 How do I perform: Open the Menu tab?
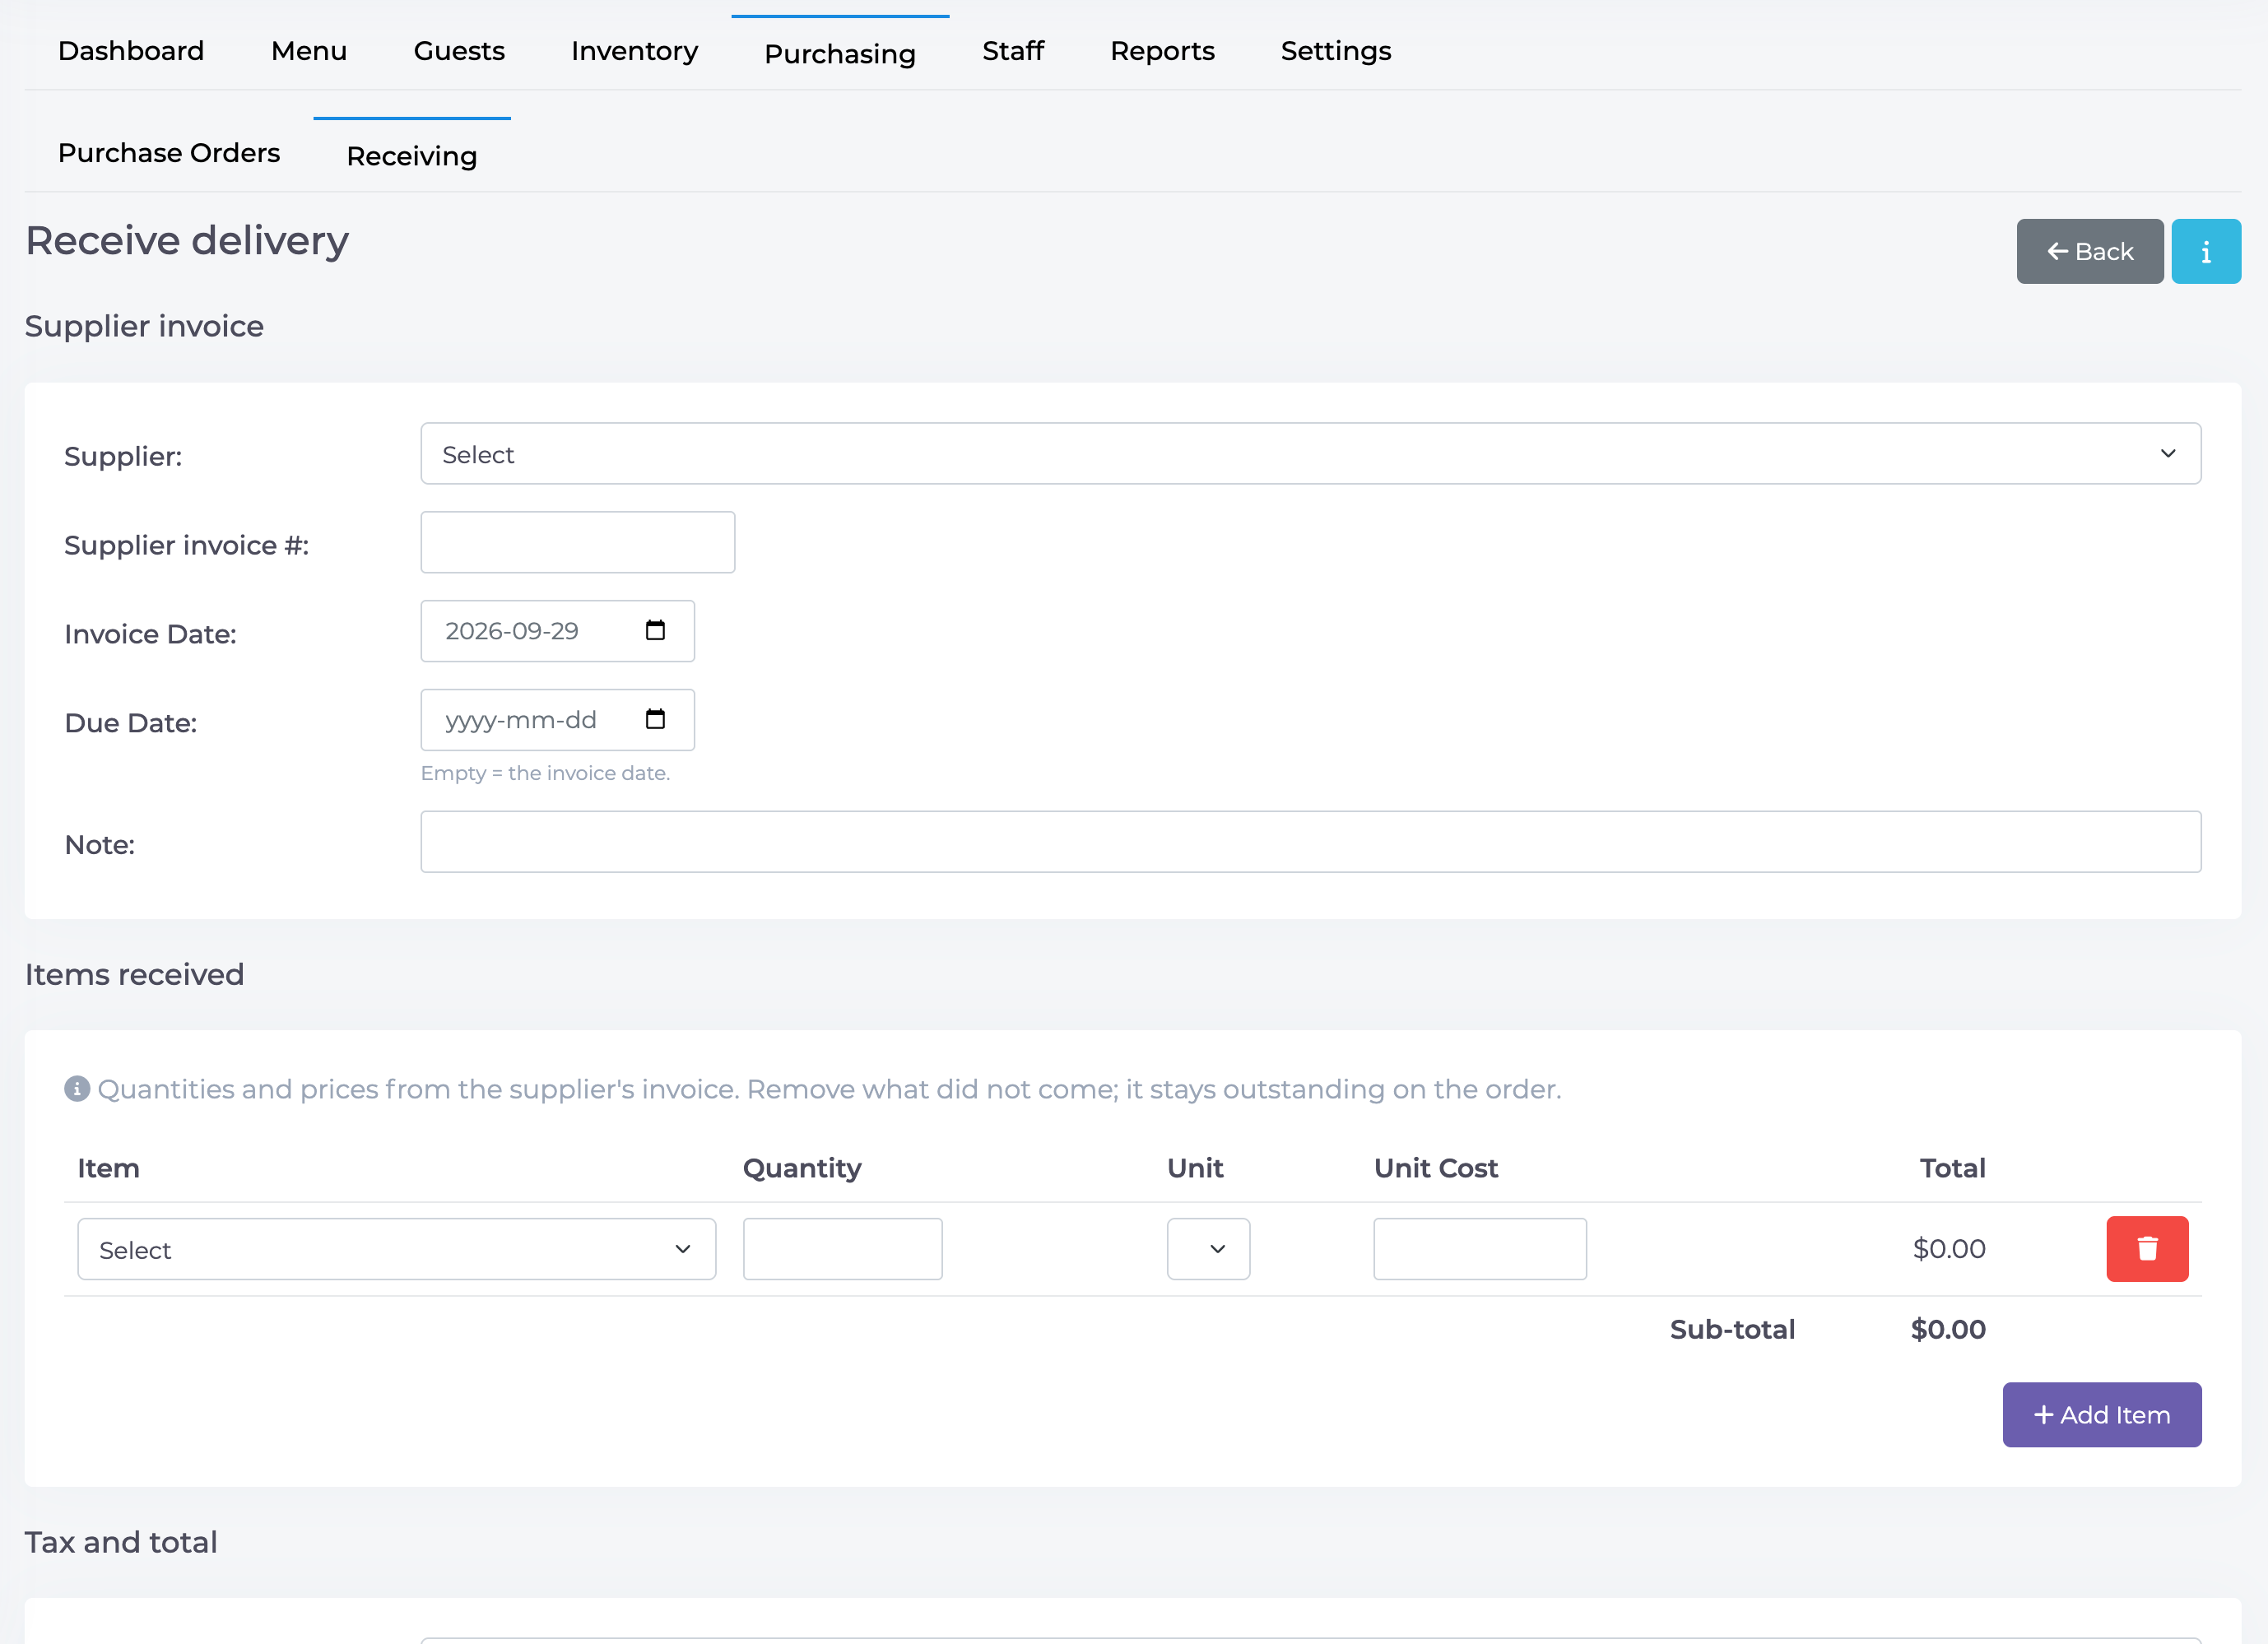[x=309, y=51]
